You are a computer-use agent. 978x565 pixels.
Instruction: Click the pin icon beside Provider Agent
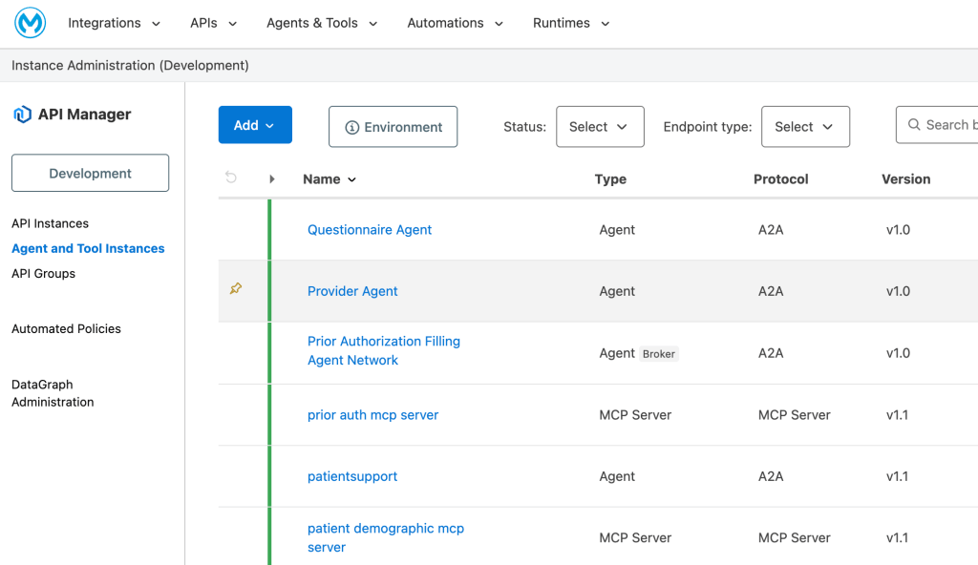[236, 288]
